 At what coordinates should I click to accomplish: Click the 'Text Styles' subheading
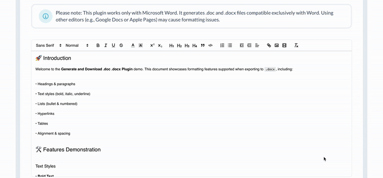point(45,167)
